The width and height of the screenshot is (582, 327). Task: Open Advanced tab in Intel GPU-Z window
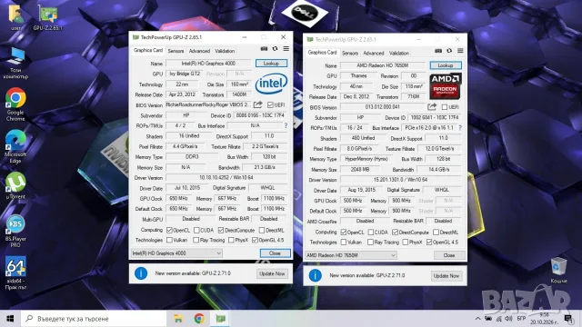199,51
